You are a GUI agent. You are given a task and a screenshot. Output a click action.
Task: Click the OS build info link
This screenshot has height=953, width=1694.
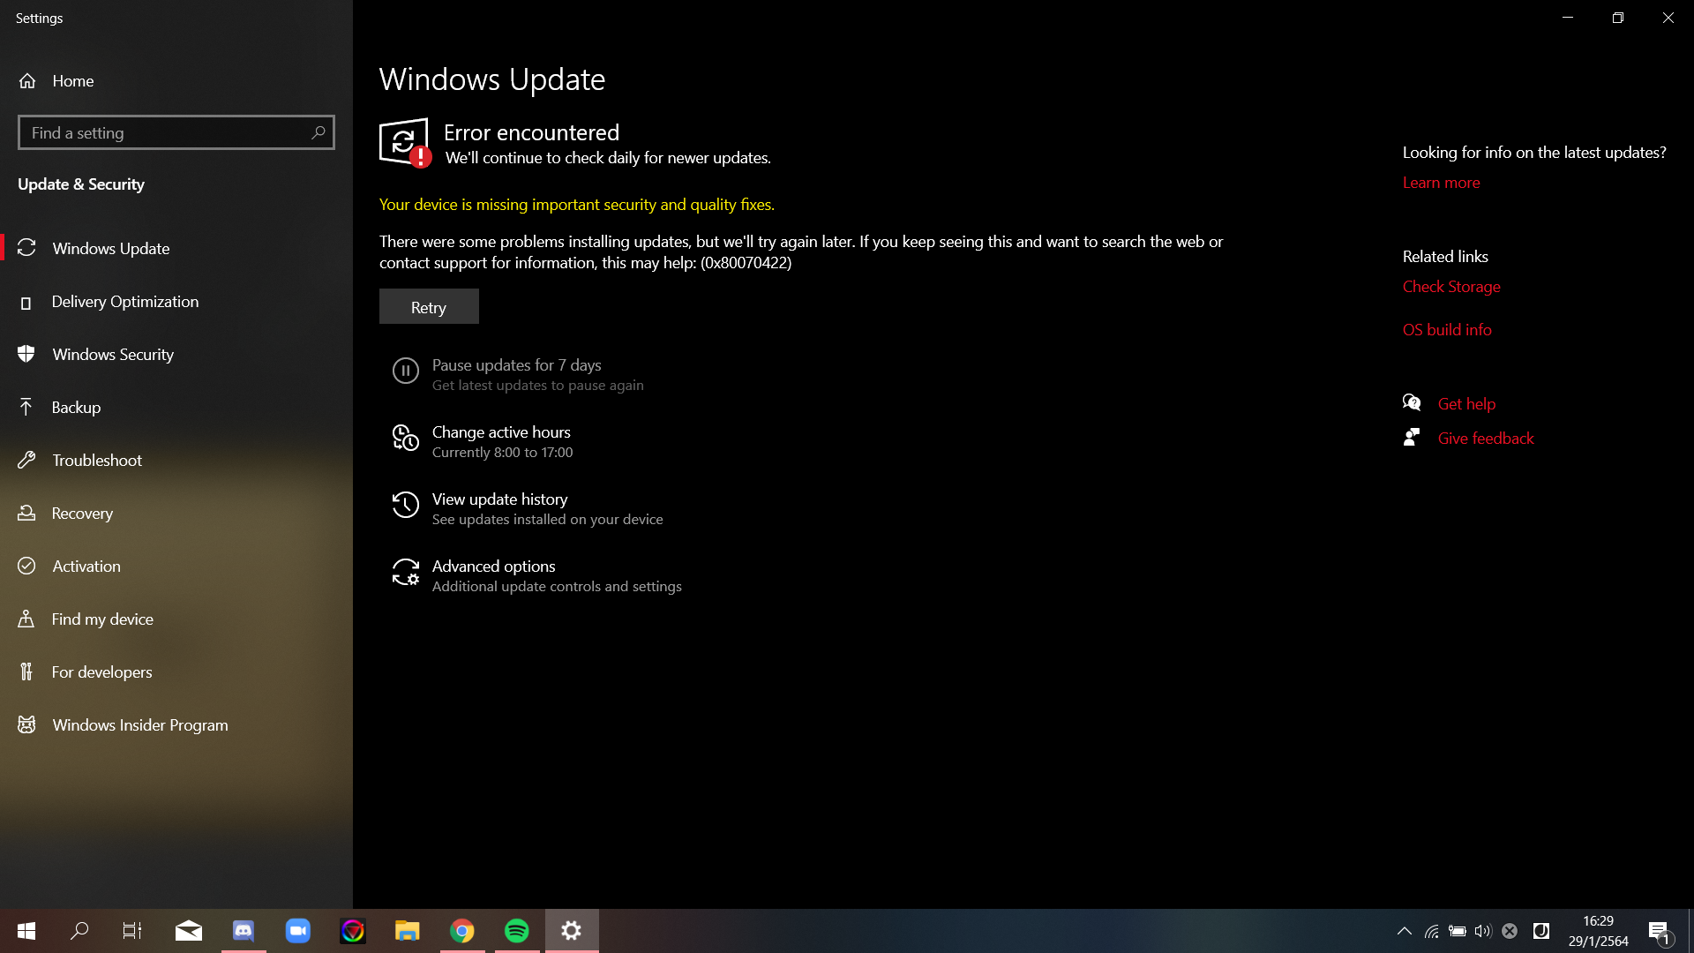point(1446,330)
